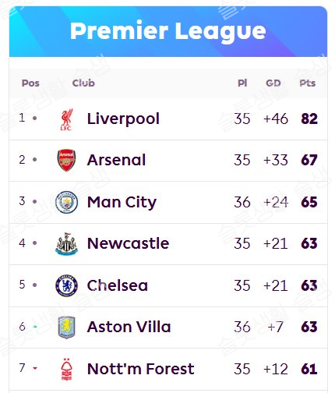Click the Pl column header
This screenshot has width=335, height=393.
click(242, 83)
